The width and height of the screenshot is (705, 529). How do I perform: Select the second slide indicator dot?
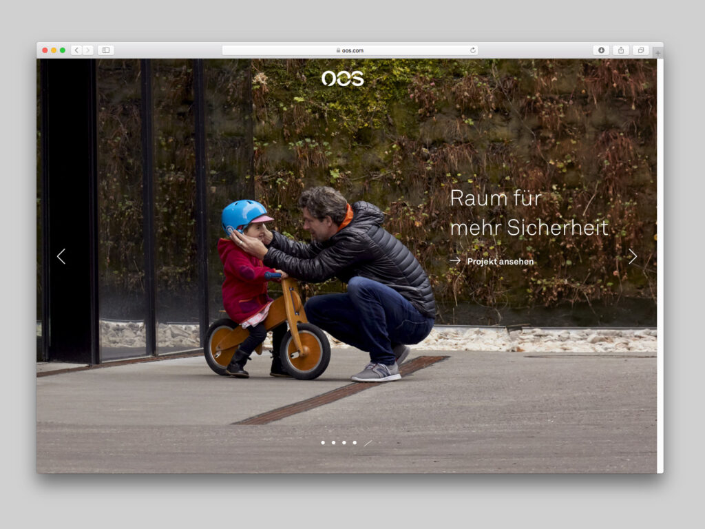[333, 443]
